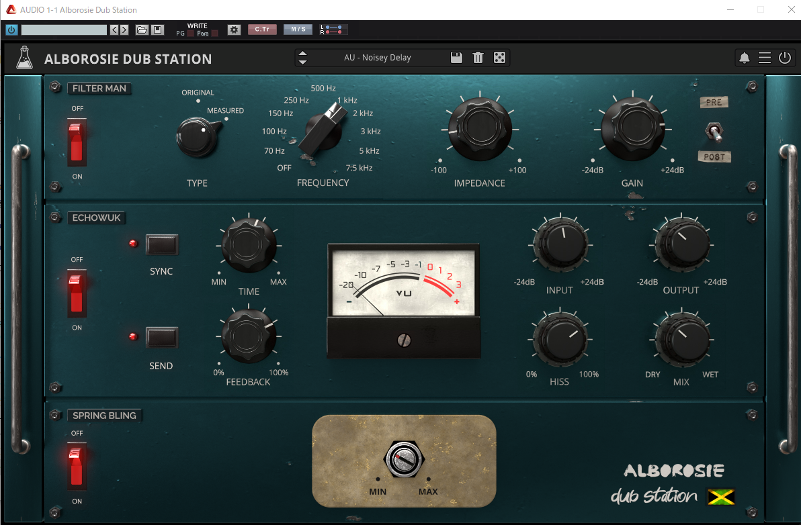This screenshot has width=801, height=525.
Task: Select the MEASURED type label
Action: 225,110
